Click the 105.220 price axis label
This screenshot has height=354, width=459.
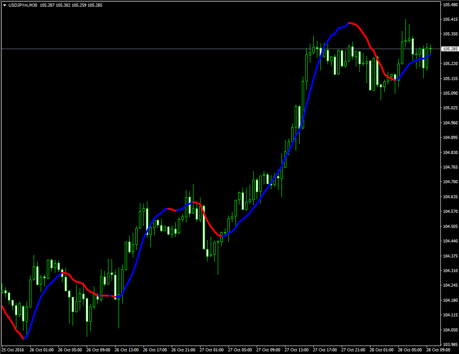coord(450,63)
